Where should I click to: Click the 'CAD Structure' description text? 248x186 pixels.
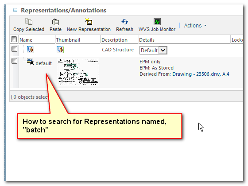tap(118, 50)
